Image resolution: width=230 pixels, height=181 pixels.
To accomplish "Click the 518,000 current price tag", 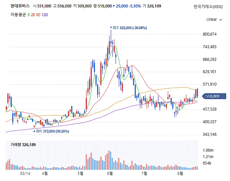I will click(x=214, y=96).
